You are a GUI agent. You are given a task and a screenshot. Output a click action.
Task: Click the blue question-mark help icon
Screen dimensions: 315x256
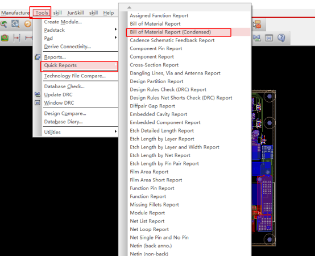pos(281,38)
